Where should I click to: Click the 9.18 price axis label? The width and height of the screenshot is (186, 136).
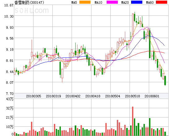10,49
